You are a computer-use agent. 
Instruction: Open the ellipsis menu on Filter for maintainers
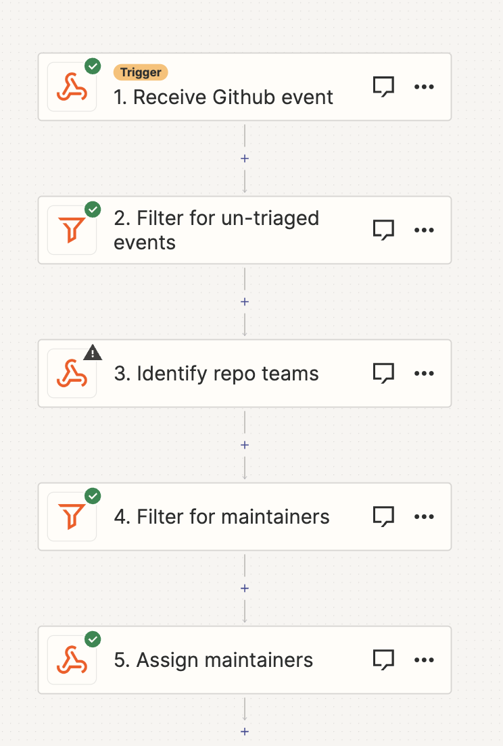pyautogui.click(x=424, y=516)
